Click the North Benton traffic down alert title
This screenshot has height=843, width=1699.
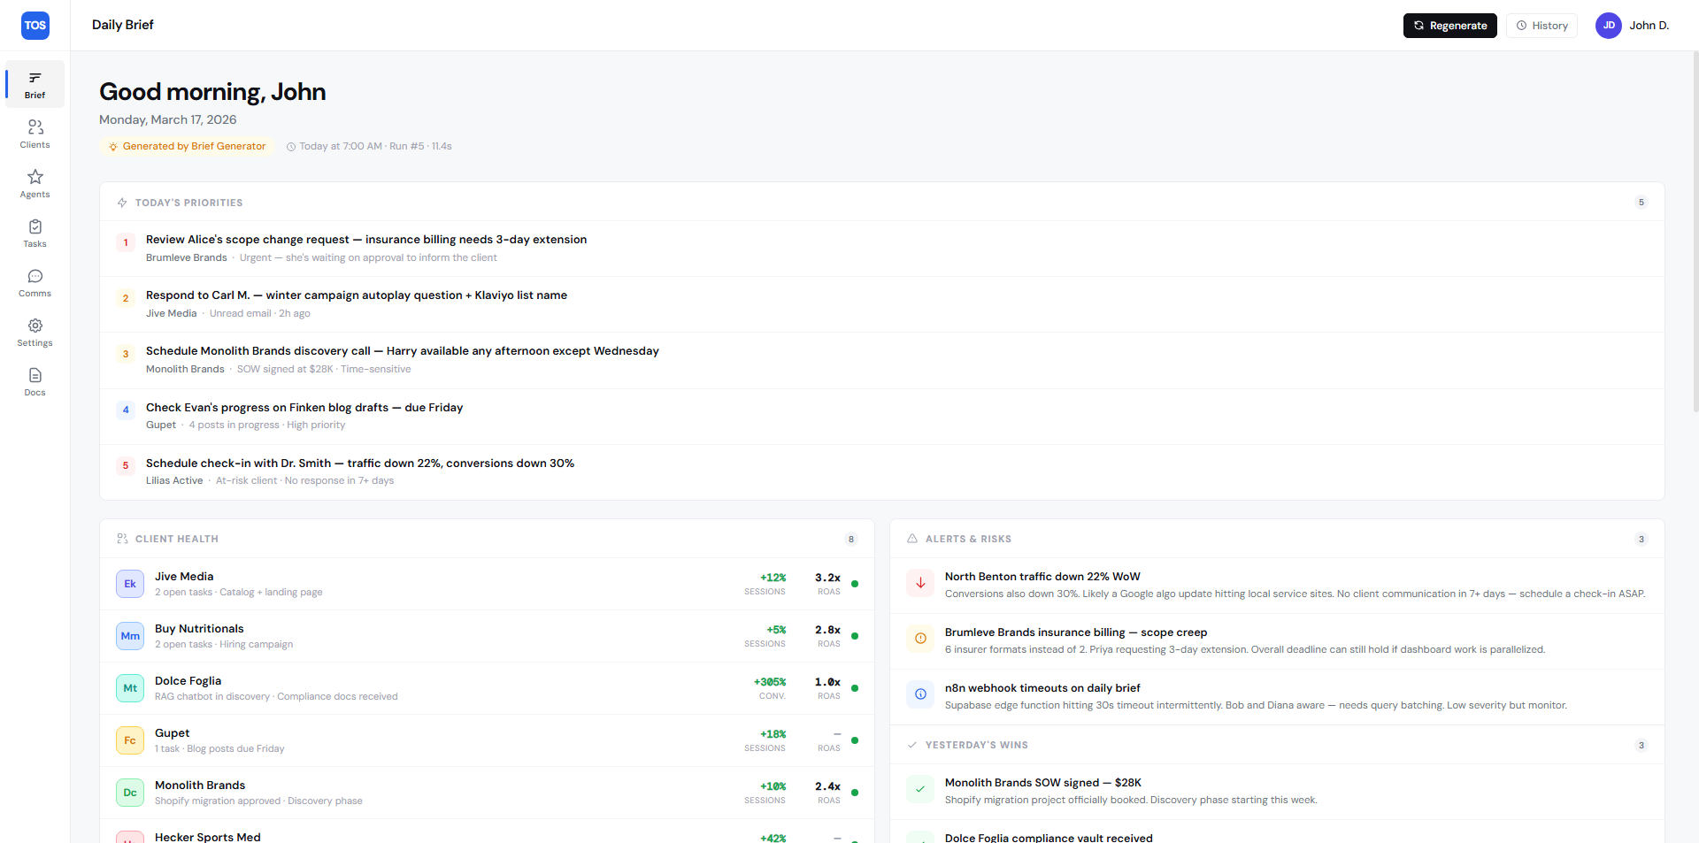(1042, 577)
